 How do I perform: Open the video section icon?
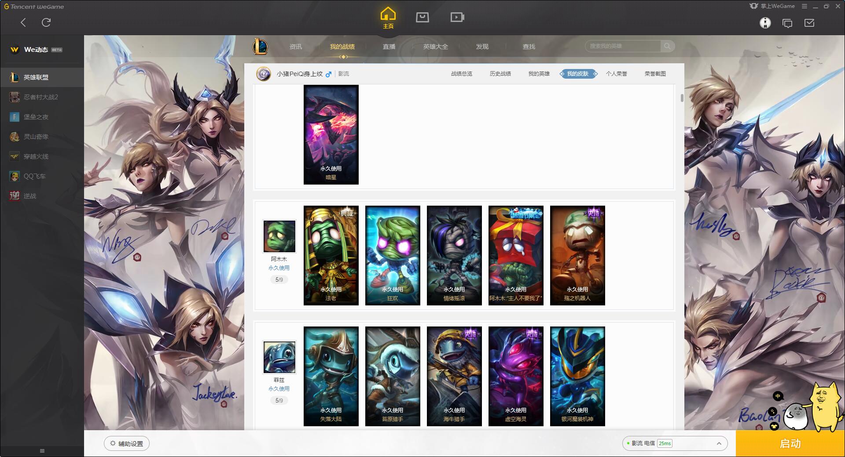(457, 17)
